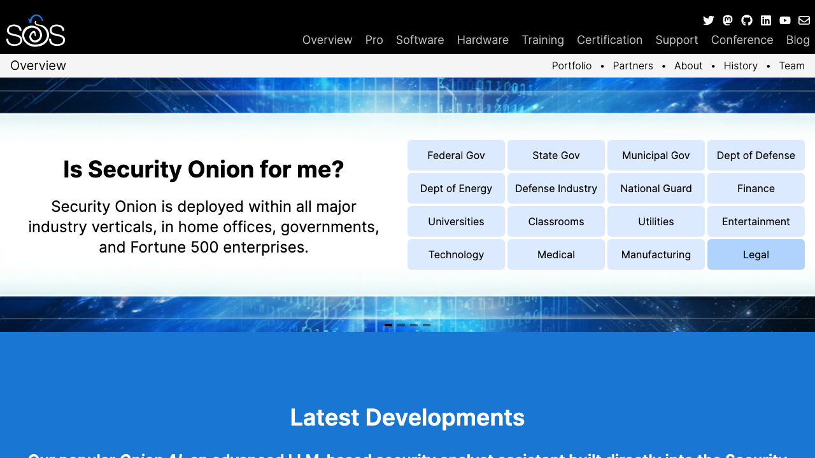Viewport: 815px width, 458px height.
Task: Show the second carousel slide indicator
Action: 401,325
